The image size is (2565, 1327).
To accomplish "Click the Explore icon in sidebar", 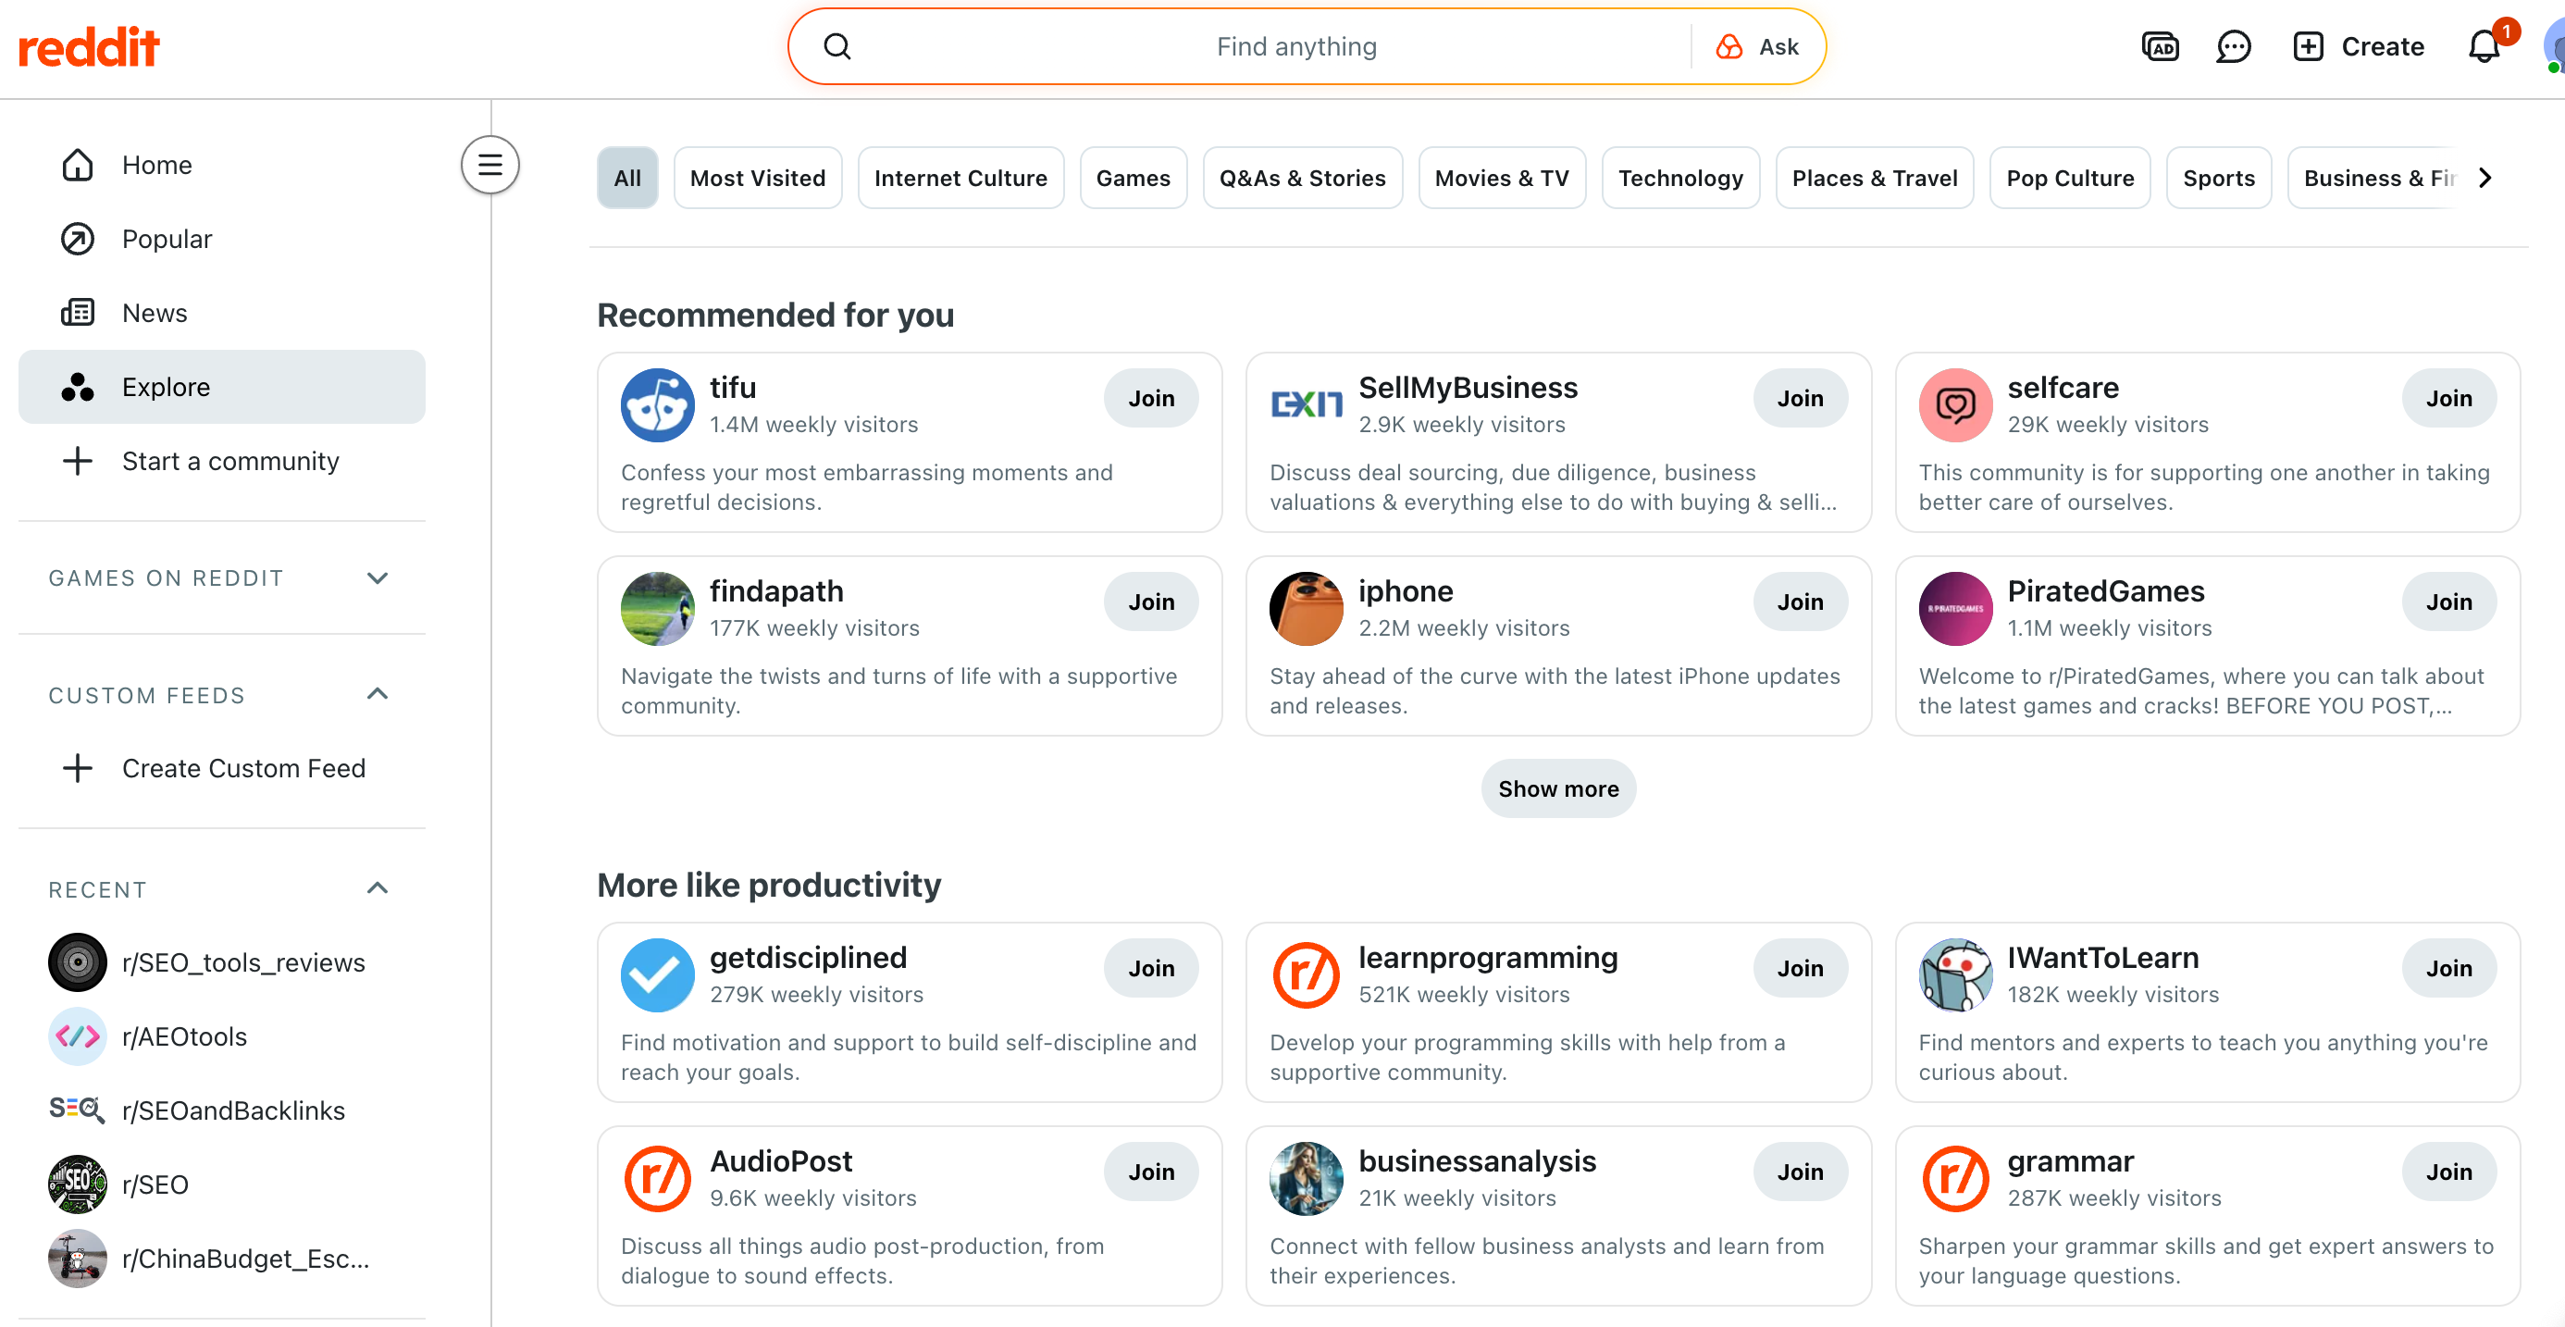I will click(x=78, y=387).
